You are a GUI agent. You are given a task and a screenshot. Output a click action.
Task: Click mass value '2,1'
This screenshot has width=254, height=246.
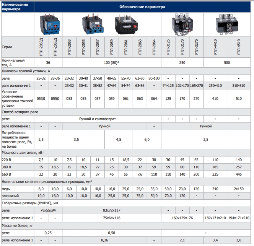182,240
